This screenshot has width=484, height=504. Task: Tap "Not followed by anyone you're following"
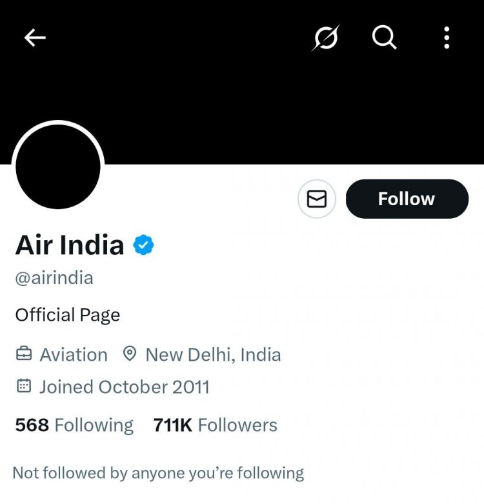coord(158,473)
